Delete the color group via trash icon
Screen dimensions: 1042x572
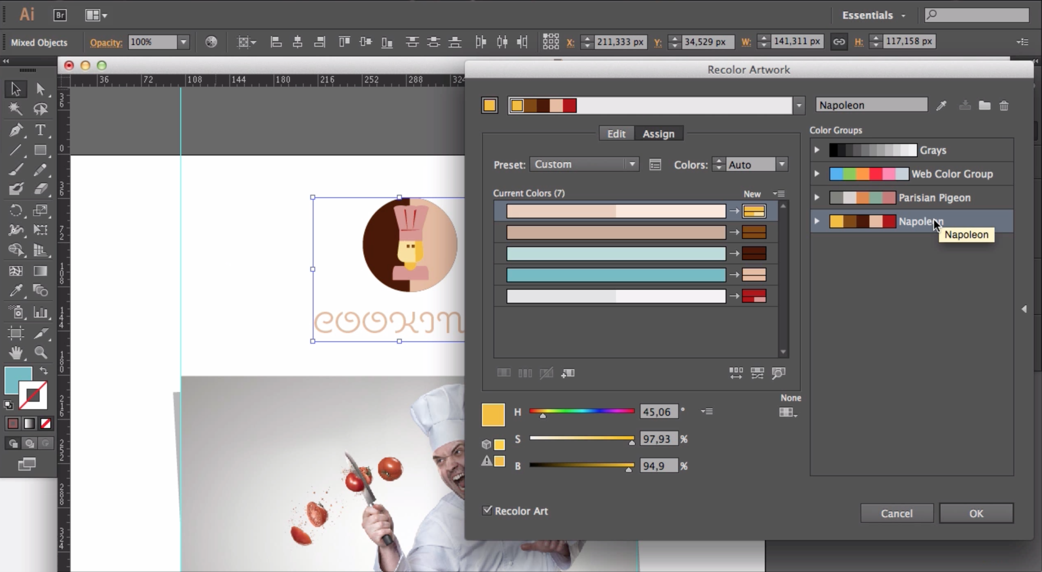pos(1004,106)
